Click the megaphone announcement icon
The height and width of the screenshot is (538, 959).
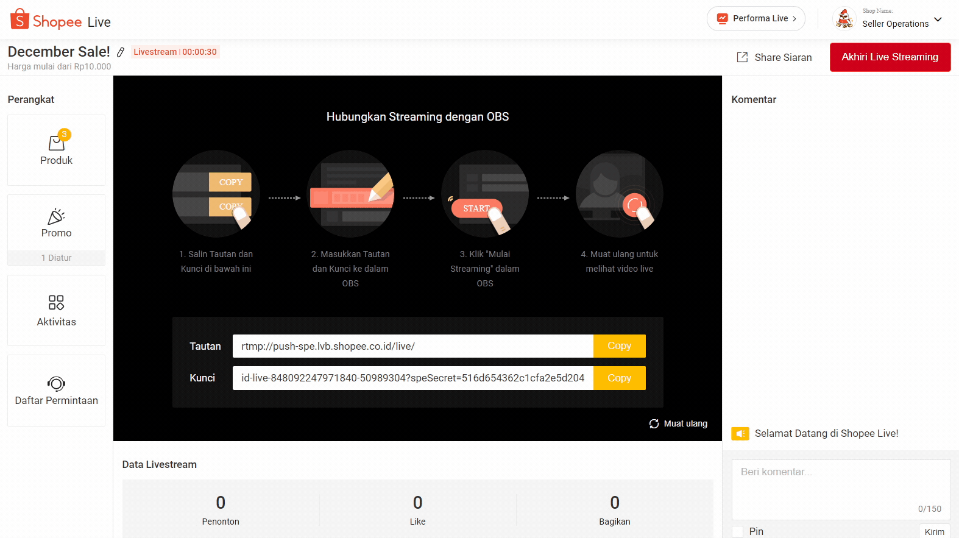740,433
